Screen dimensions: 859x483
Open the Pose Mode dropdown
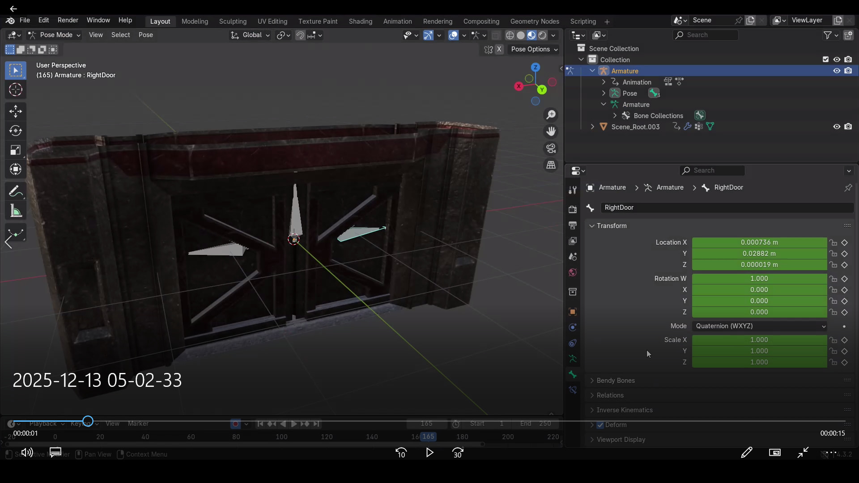click(55, 35)
